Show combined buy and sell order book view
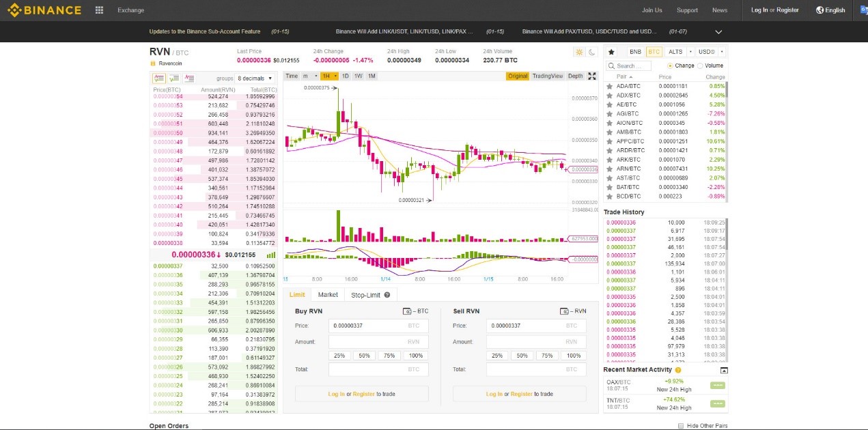Viewport: 868px width, 430px height. tap(159, 78)
